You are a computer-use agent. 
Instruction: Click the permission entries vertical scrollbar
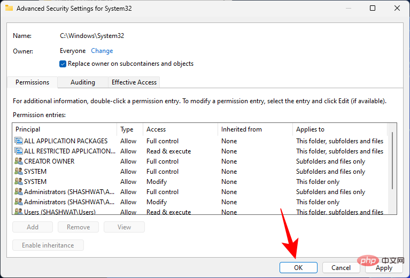click(x=393, y=160)
